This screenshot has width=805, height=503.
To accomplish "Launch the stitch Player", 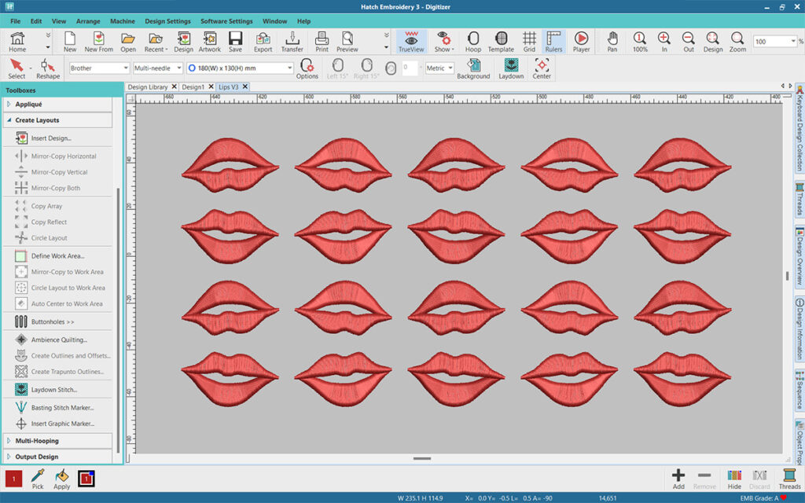I will [x=581, y=42].
